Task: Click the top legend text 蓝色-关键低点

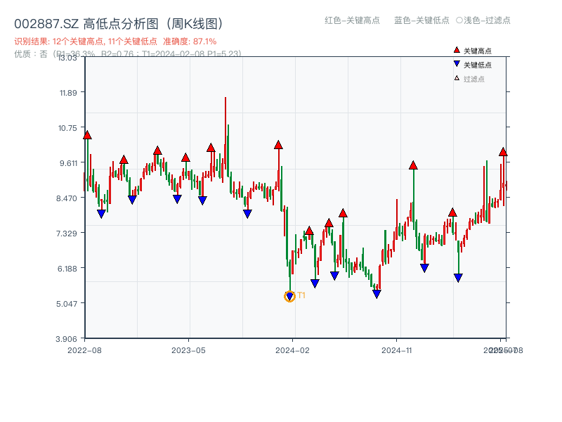Action: pyautogui.click(x=421, y=20)
